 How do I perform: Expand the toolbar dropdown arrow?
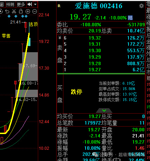click(35, 4)
